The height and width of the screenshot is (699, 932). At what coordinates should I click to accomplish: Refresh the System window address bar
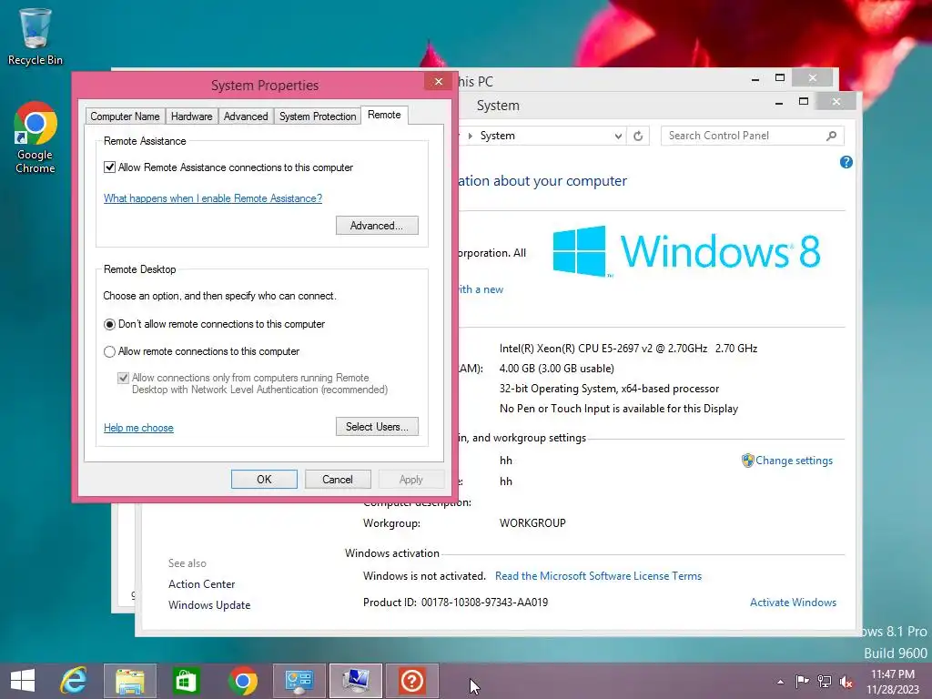638,136
